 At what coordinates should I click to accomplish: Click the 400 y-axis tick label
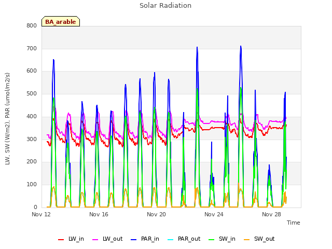point(32,116)
